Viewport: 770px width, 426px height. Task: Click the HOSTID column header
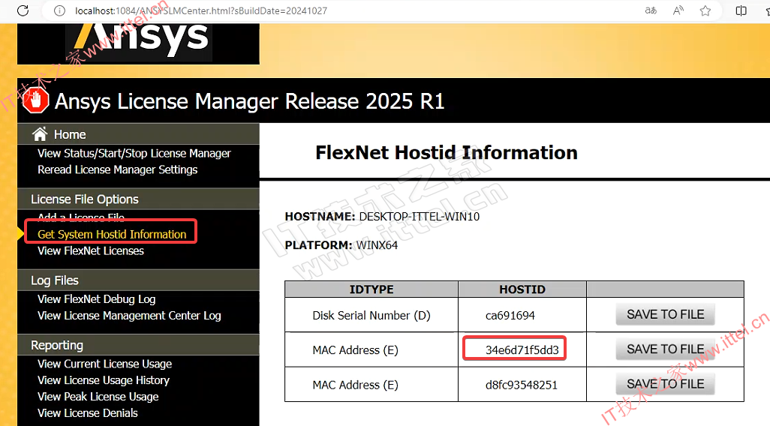coord(522,289)
